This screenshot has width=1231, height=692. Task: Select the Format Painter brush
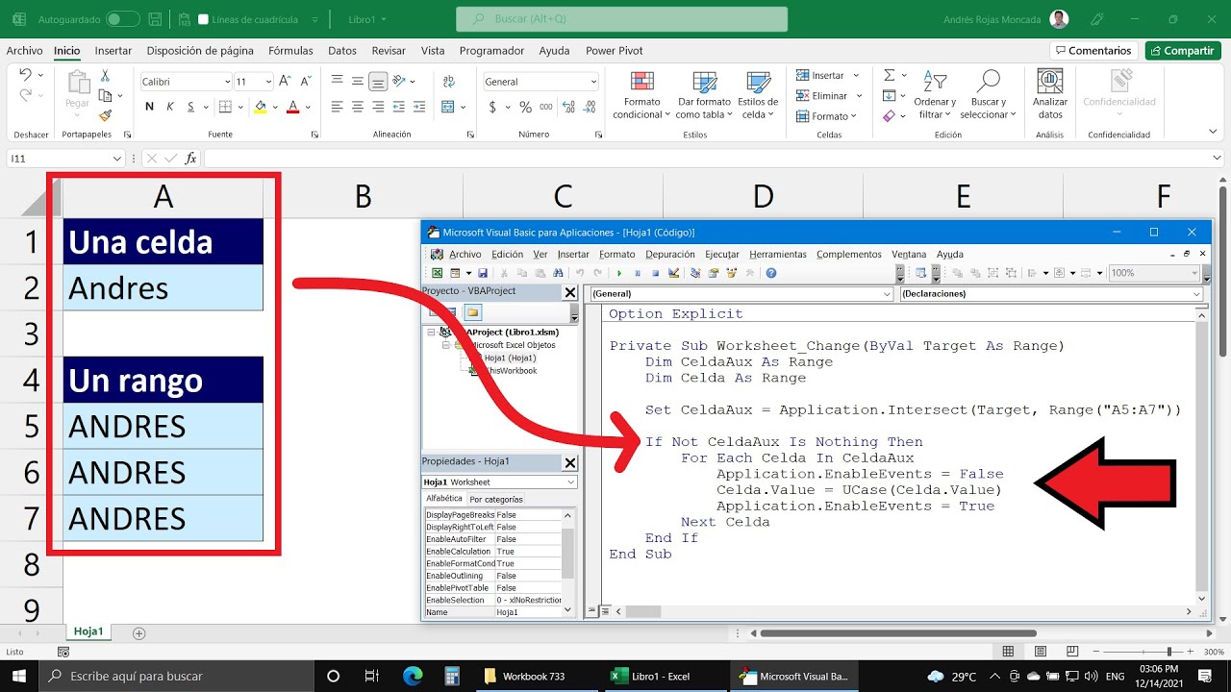coord(105,115)
